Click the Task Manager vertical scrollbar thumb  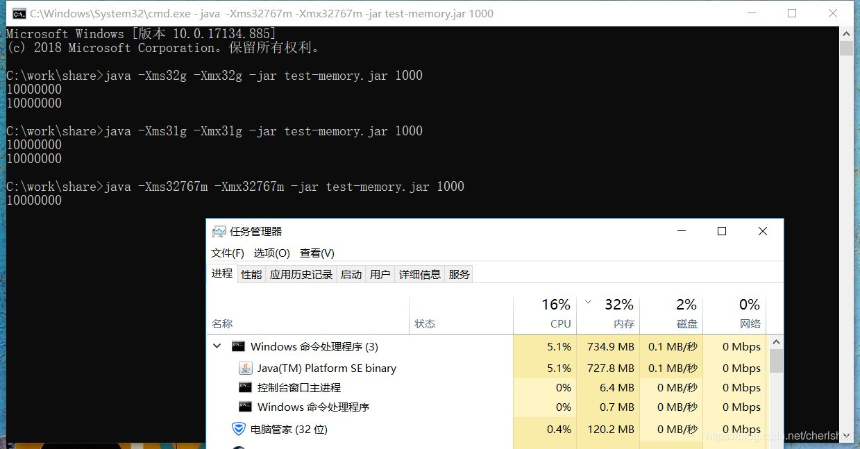(x=777, y=361)
